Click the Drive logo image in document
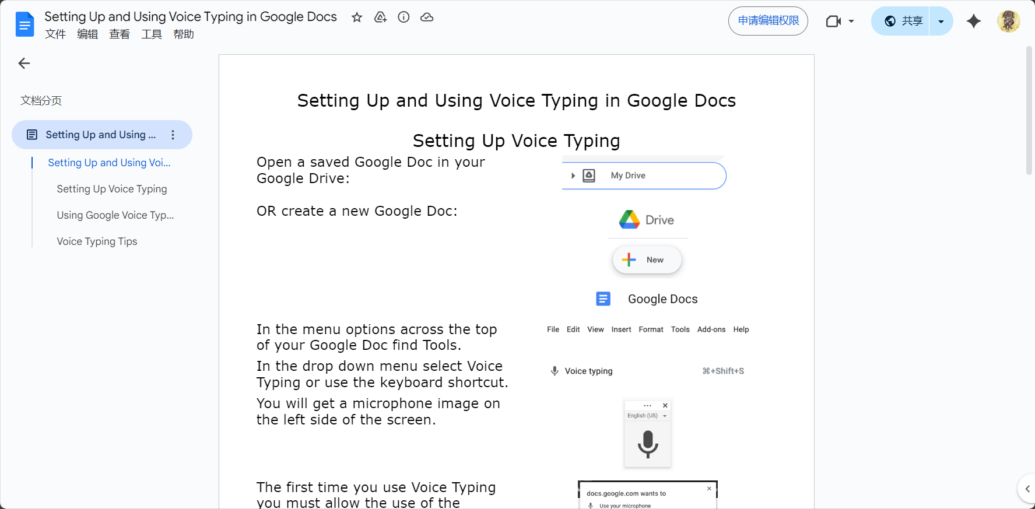 (647, 220)
